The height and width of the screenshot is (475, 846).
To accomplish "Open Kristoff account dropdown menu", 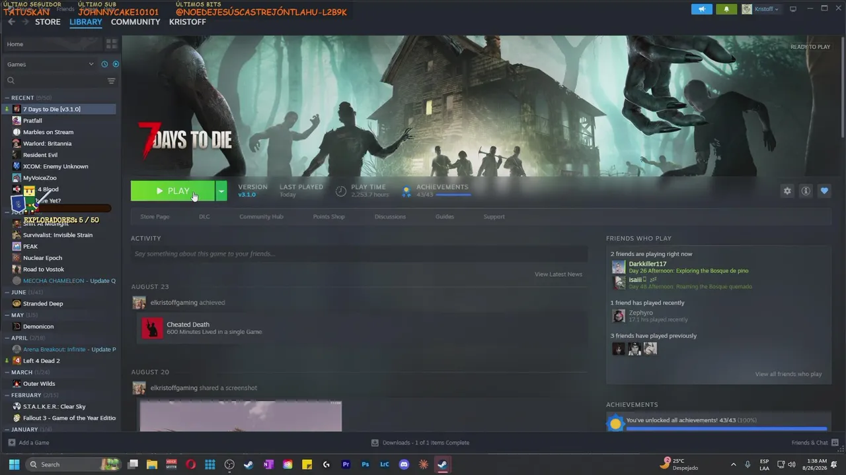I will (x=761, y=9).
